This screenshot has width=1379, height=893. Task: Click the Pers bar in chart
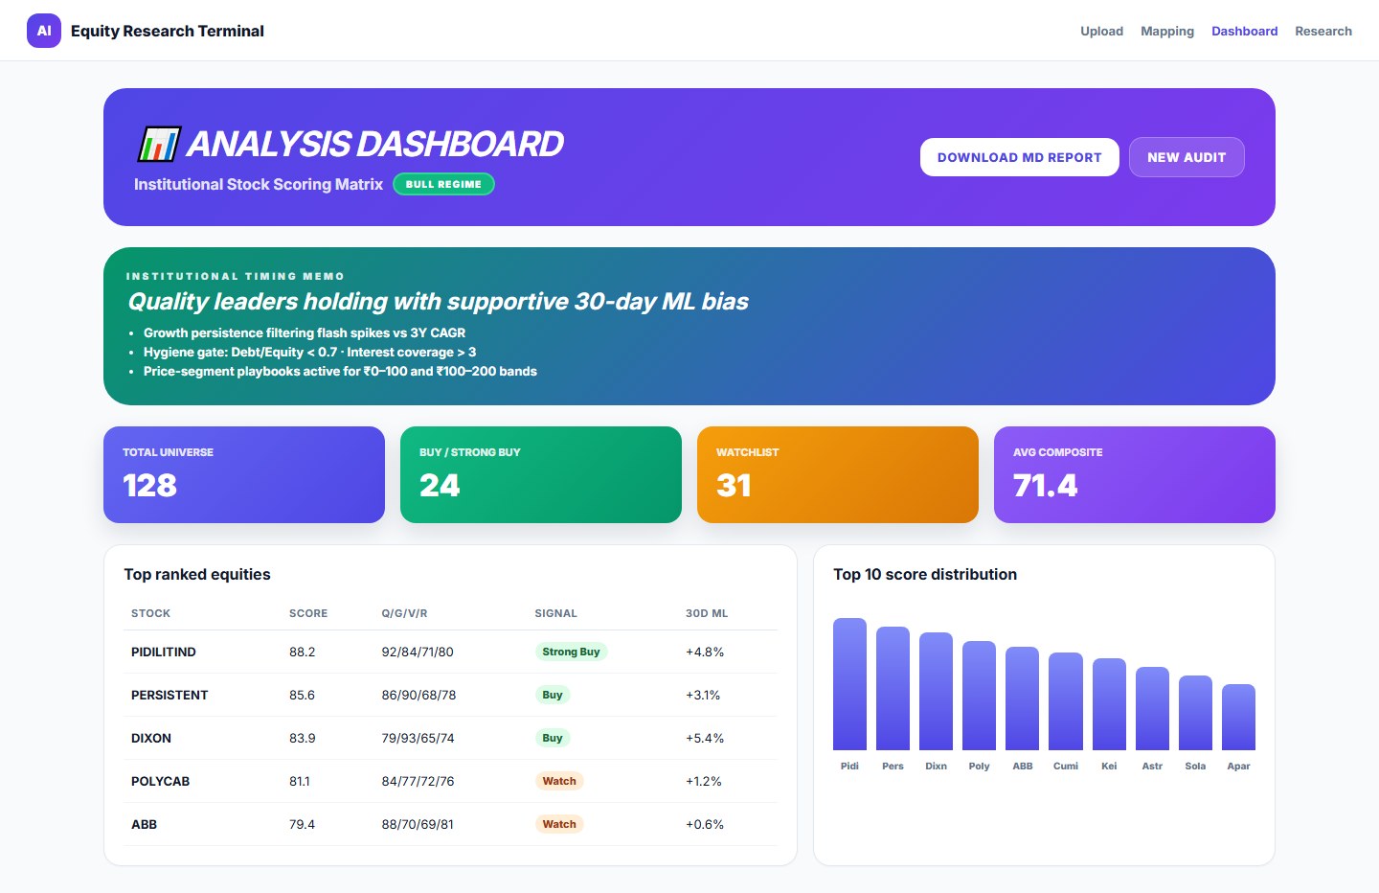coord(893,688)
